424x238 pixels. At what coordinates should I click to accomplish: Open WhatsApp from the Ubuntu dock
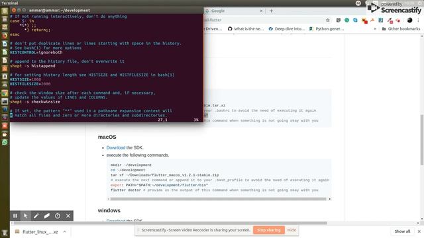5,142
